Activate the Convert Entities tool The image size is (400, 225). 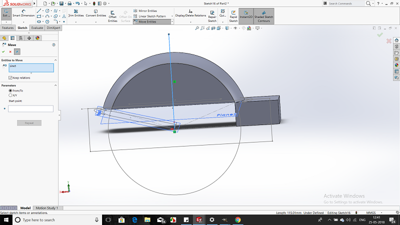(x=96, y=13)
